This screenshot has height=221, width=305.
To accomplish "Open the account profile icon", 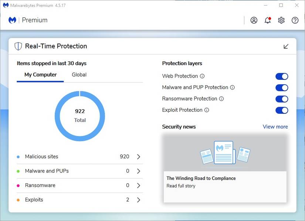I will click(254, 20).
